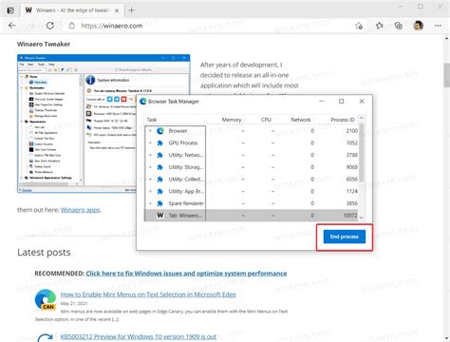Minimize the Browser Task Manager window
Viewport: 450px width, 342px height.
[x=322, y=102]
